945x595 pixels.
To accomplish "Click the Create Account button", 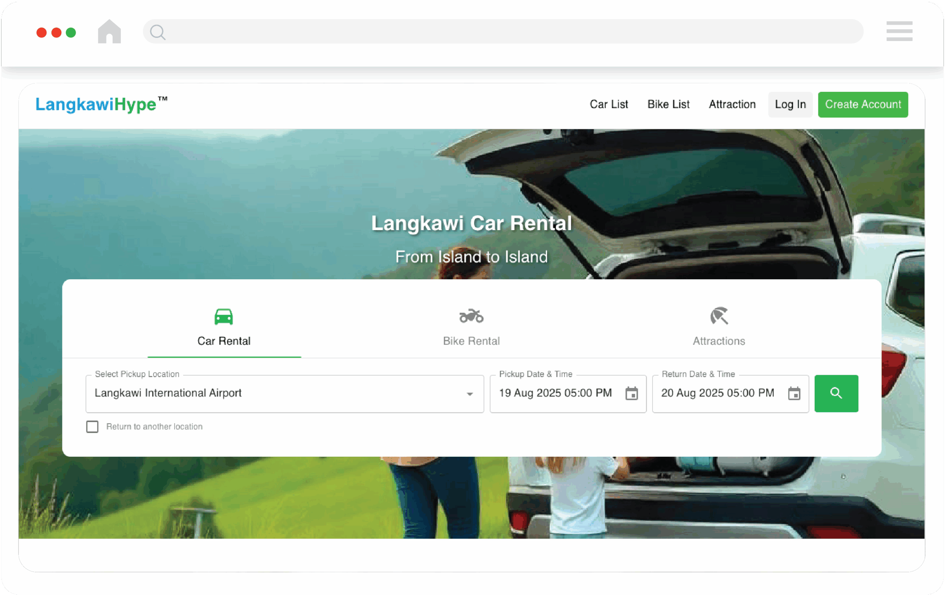I will pyautogui.click(x=863, y=104).
